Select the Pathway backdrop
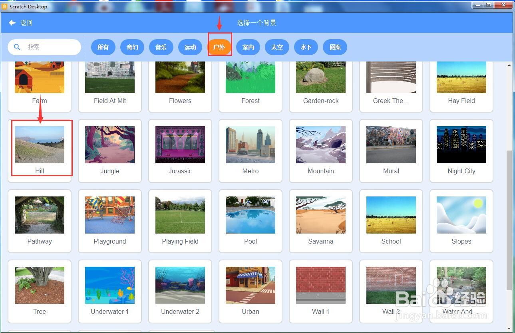 [x=40, y=221]
